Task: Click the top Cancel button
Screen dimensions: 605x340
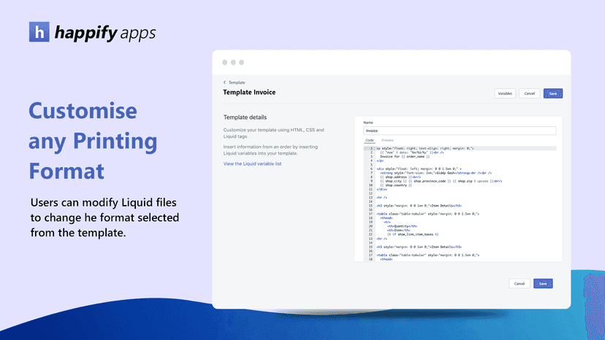Action: coord(529,93)
